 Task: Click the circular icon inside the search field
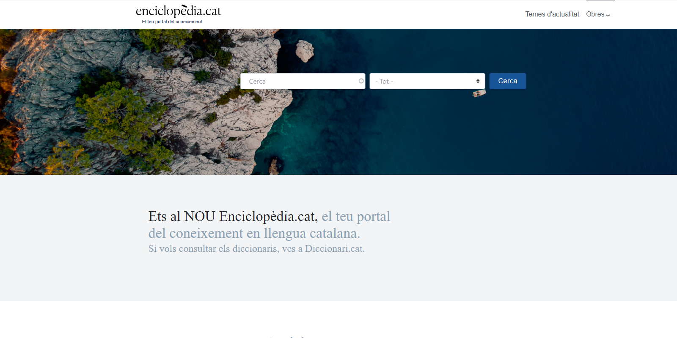pyautogui.click(x=361, y=81)
